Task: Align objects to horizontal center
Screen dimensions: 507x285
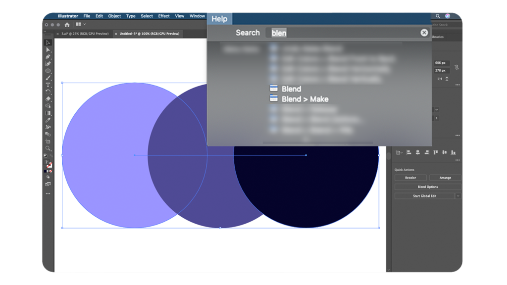Action: (418, 152)
